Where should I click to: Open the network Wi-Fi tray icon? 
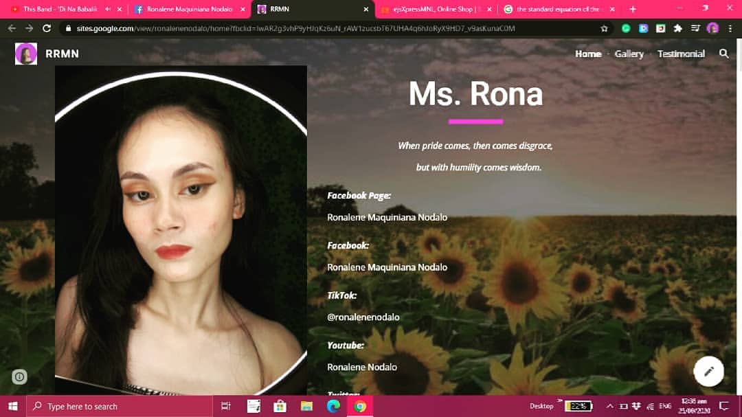(650, 406)
